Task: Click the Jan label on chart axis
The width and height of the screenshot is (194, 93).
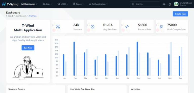Action: point(65,78)
